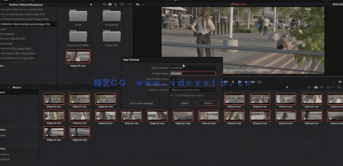Select first clip thumbnail in media pool bottom row
The image size is (343, 166).
(54, 132)
